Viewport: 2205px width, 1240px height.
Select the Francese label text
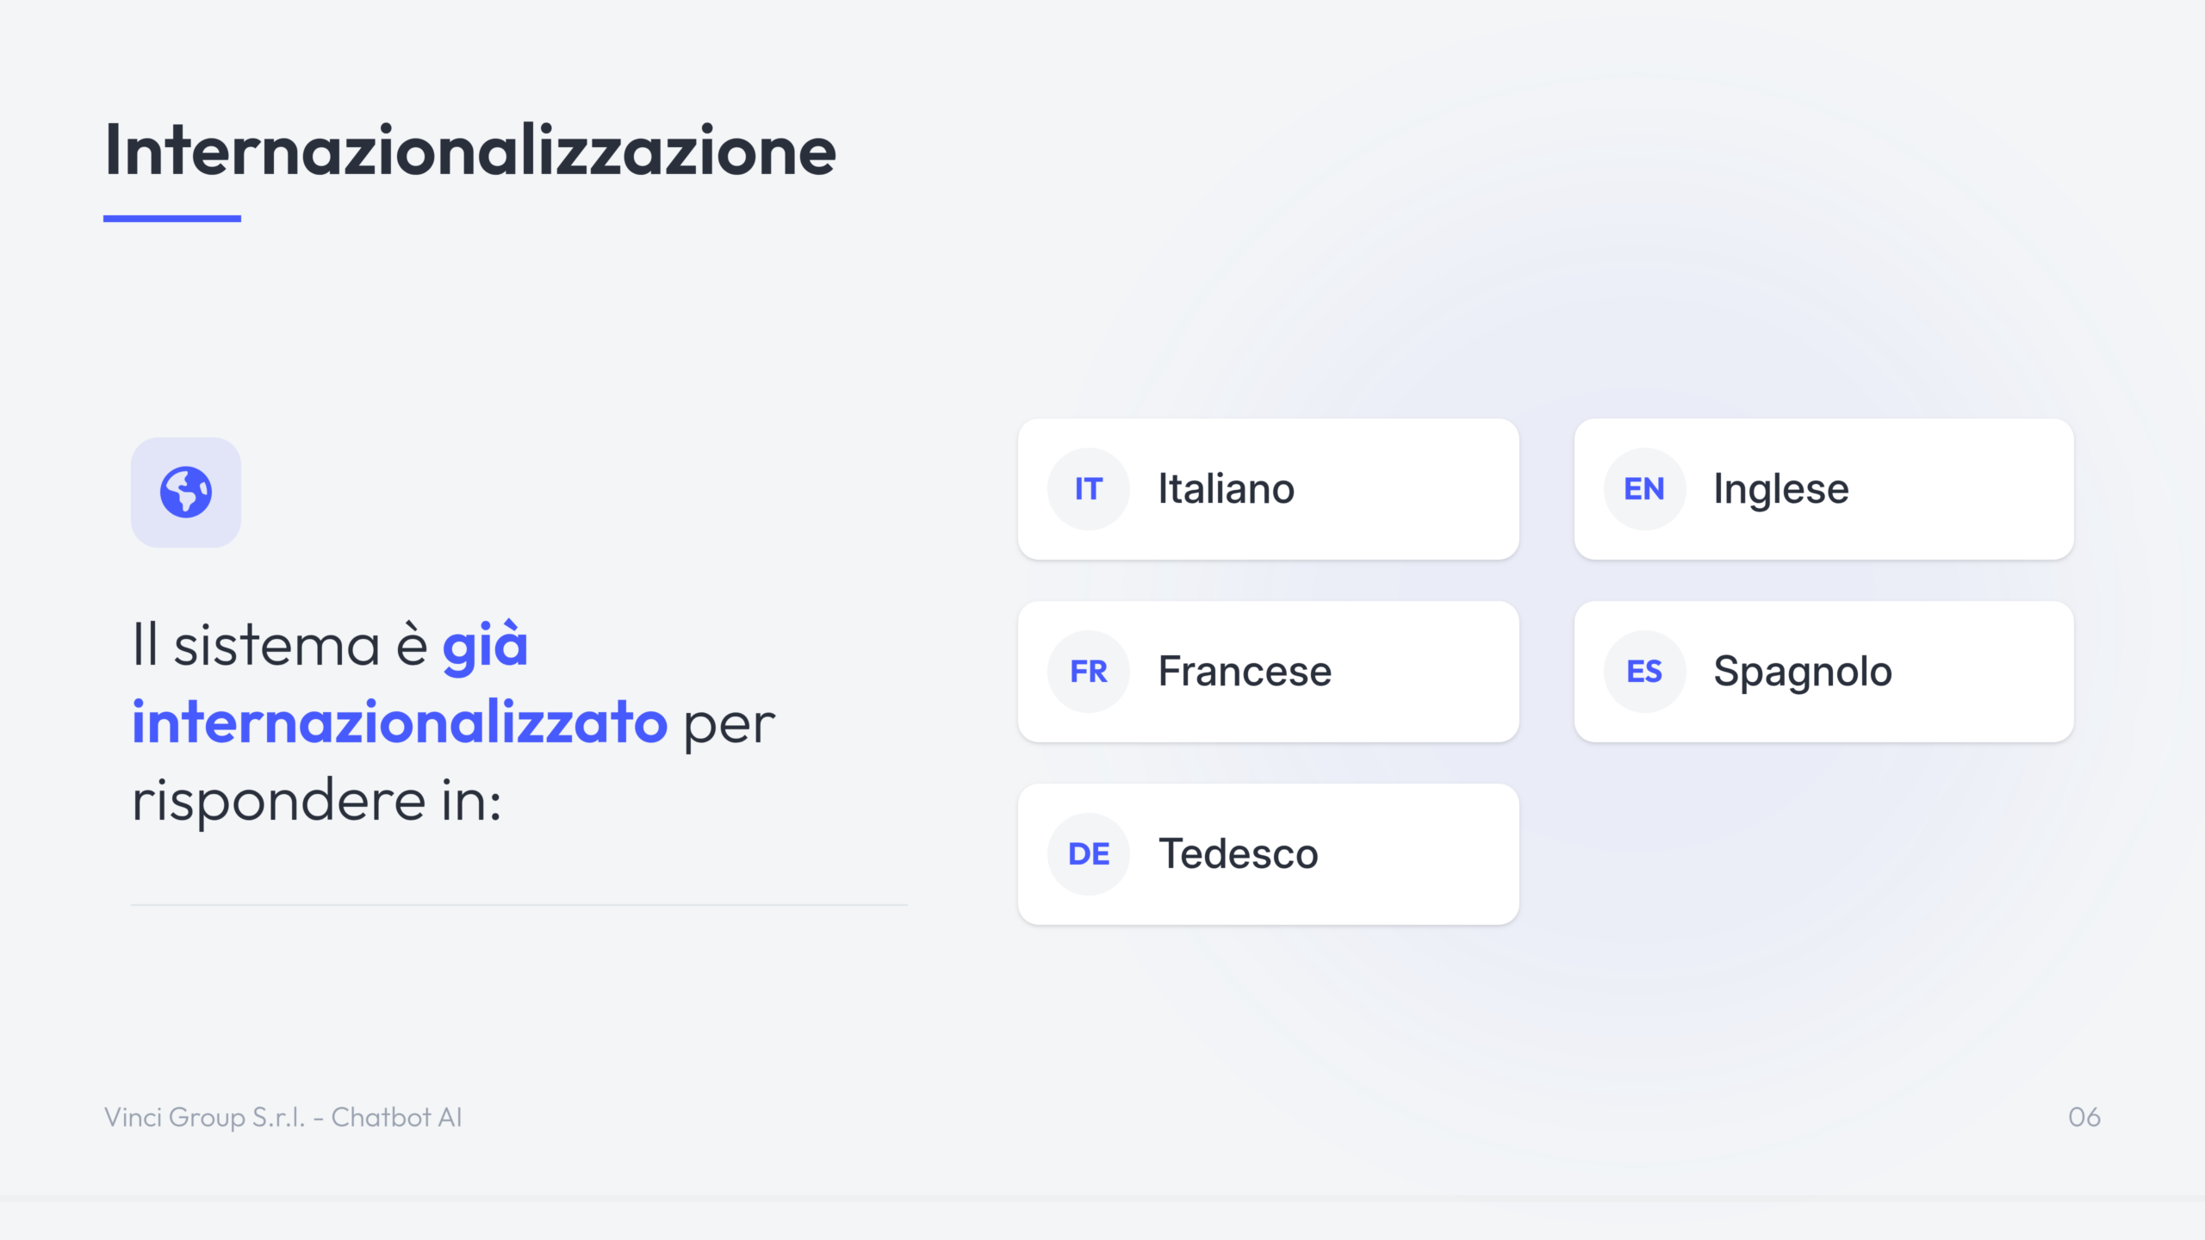tap(1245, 672)
